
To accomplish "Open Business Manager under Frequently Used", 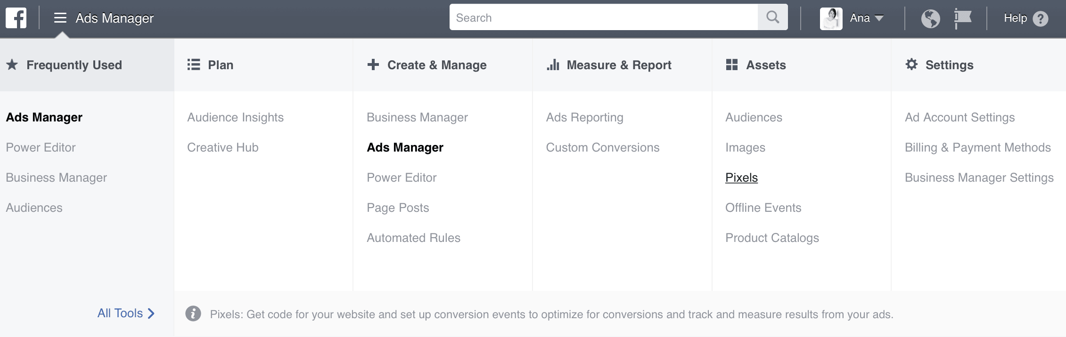I will [57, 177].
